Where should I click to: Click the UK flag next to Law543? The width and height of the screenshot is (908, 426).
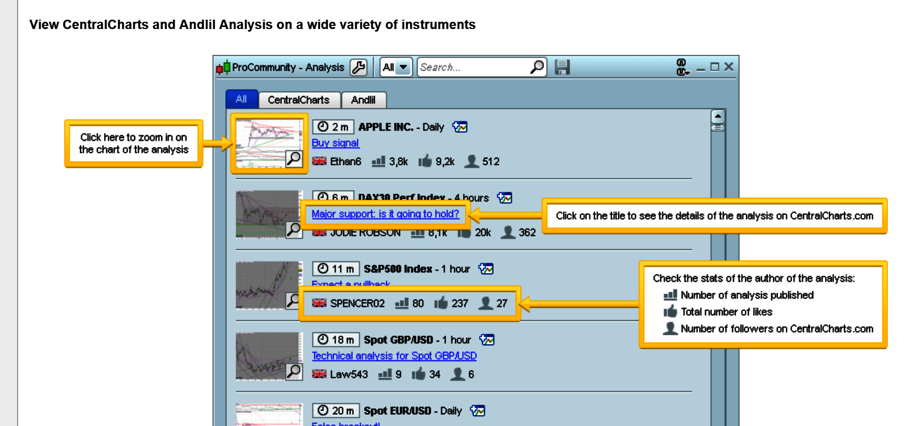[x=319, y=374]
